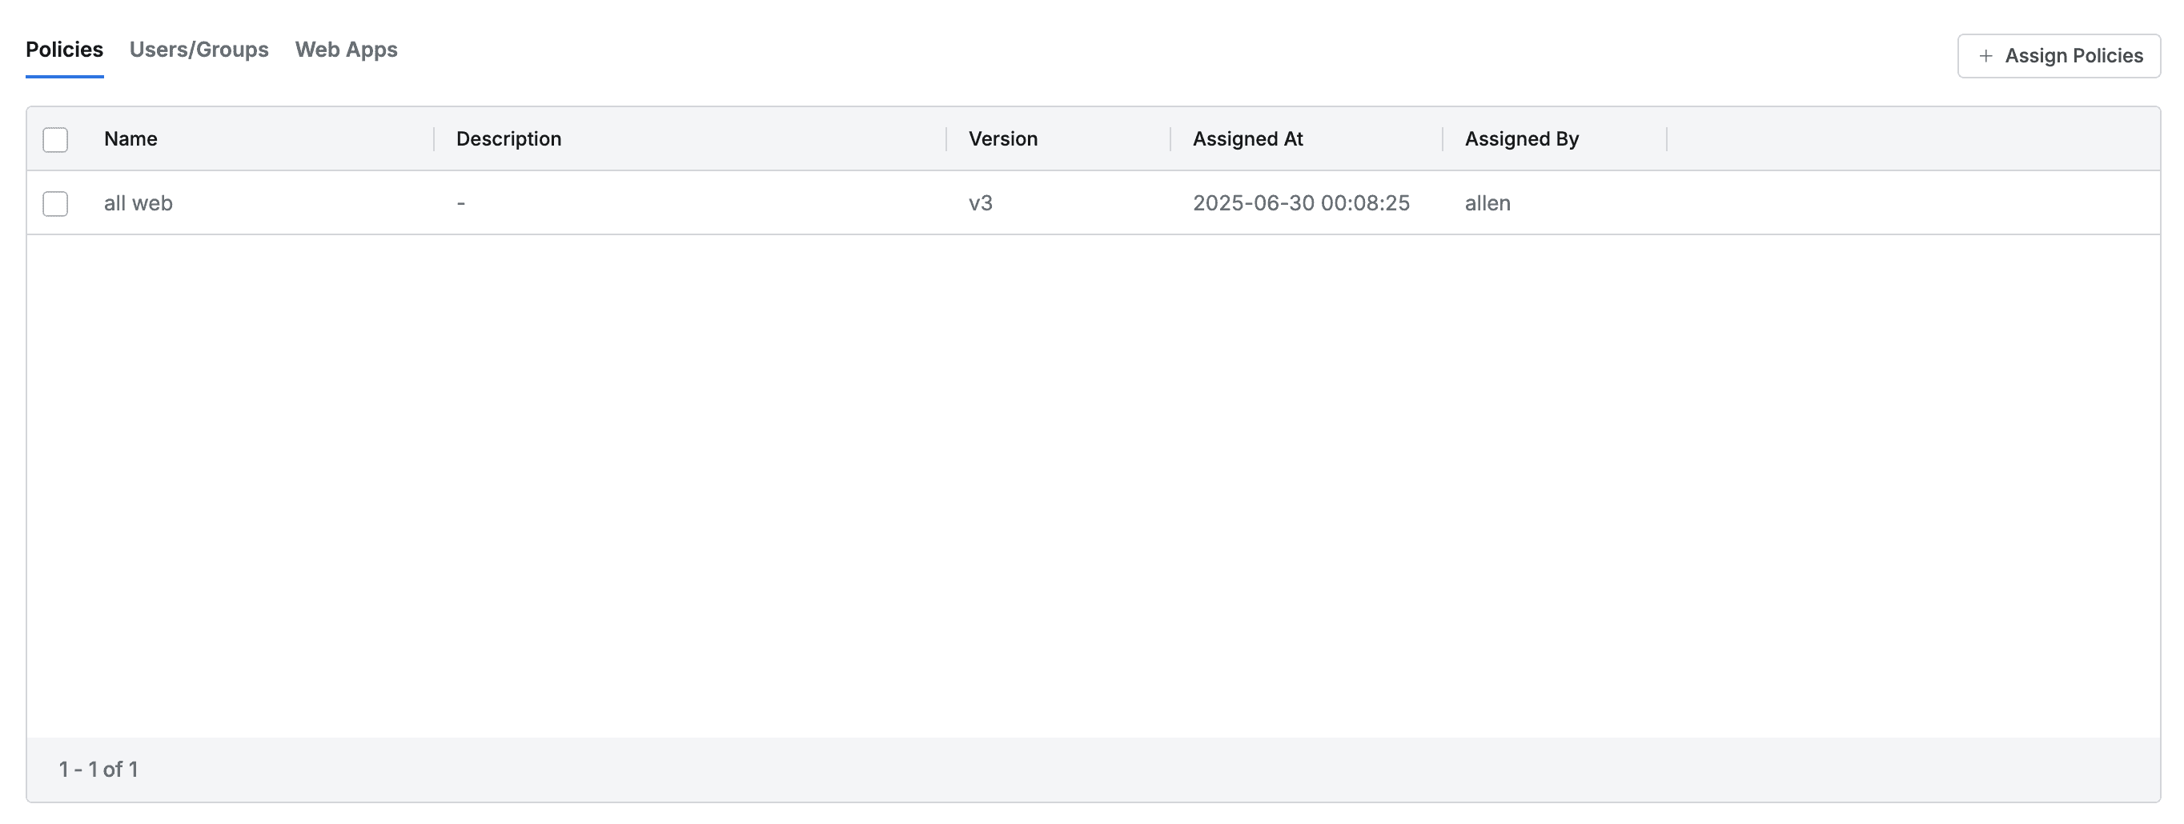Click the allen assigned-by cell
The width and height of the screenshot is (2184, 824).
pos(1487,203)
